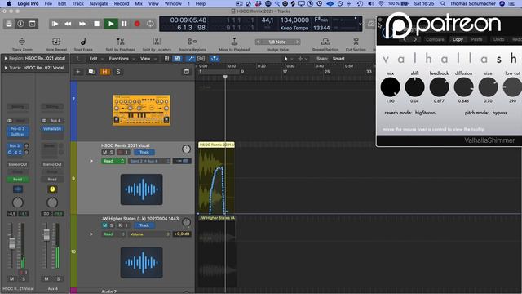Toggle Hide tracks H button
The height and width of the screenshot is (294, 522).
click(x=104, y=72)
